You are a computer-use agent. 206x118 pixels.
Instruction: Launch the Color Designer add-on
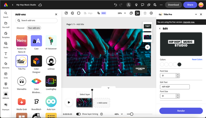36,64
